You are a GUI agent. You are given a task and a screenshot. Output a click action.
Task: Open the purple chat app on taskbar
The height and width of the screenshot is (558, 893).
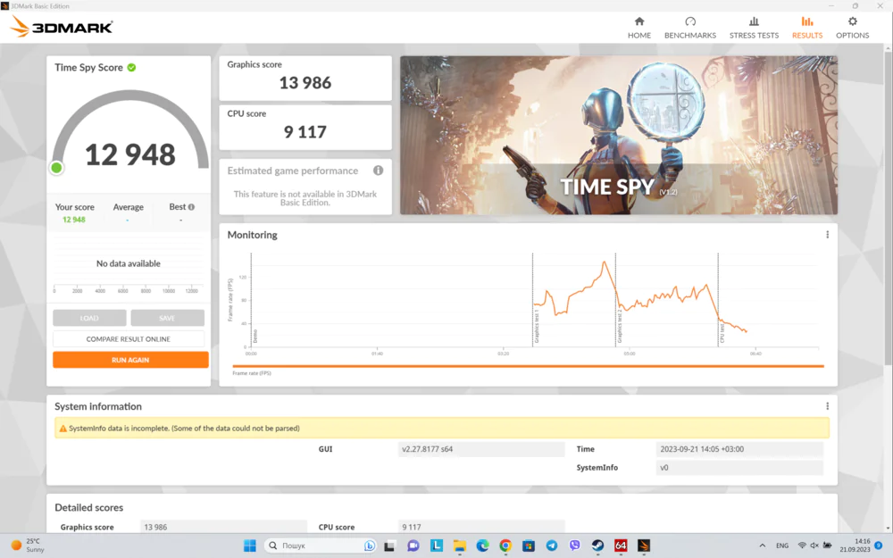coord(413,546)
